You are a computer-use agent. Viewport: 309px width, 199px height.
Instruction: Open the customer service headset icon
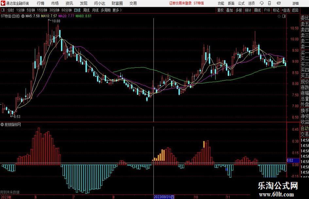[262, 3]
